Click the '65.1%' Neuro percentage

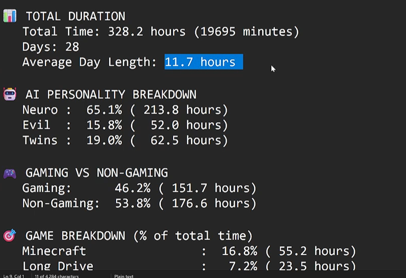click(x=105, y=110)
